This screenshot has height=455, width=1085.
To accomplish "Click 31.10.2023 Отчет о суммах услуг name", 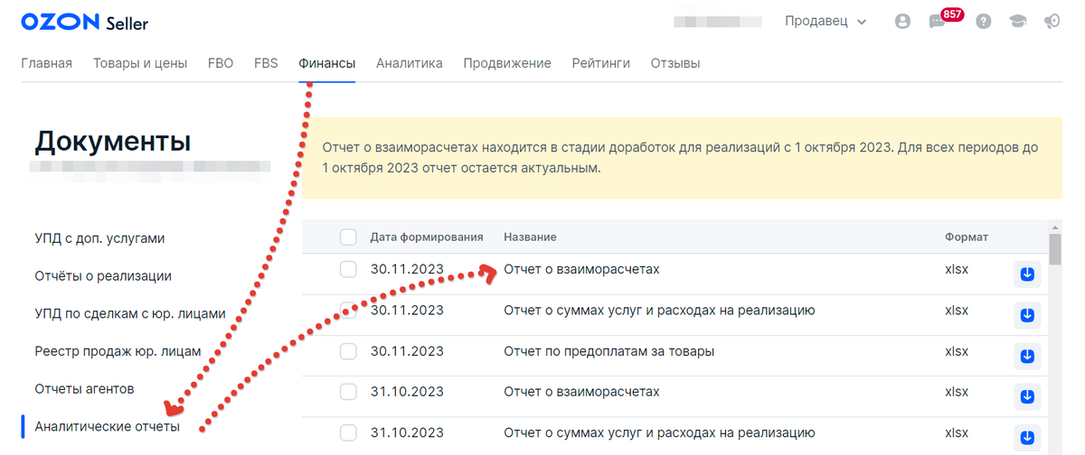I will (x=660, y=432).
